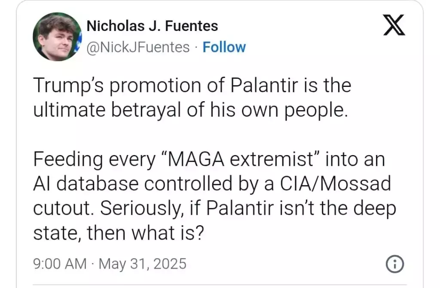Click the display name Nicholas J. Fuentes
The height and width of the screenshot is (288, 440).
152,26
